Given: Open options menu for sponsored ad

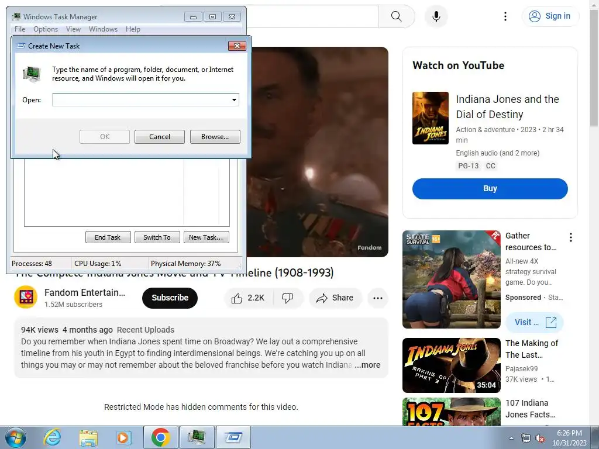Looking at the screenshot, I should 571,237.
